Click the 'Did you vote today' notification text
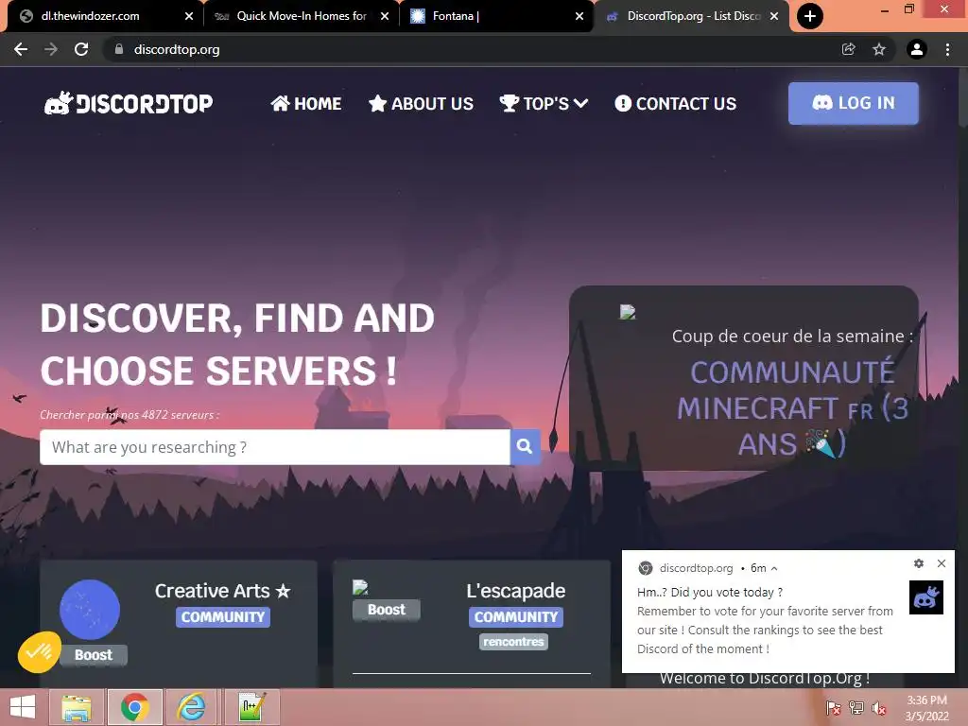Screen dimensions: 968x726 tap(710, 592)
